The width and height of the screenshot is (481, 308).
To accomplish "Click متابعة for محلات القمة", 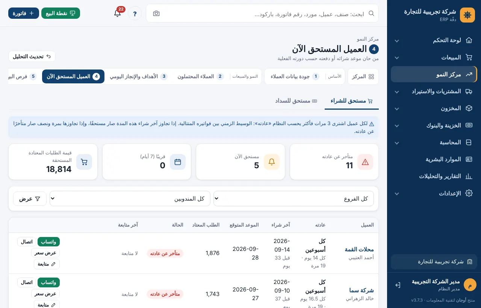I will pos(47,264).
